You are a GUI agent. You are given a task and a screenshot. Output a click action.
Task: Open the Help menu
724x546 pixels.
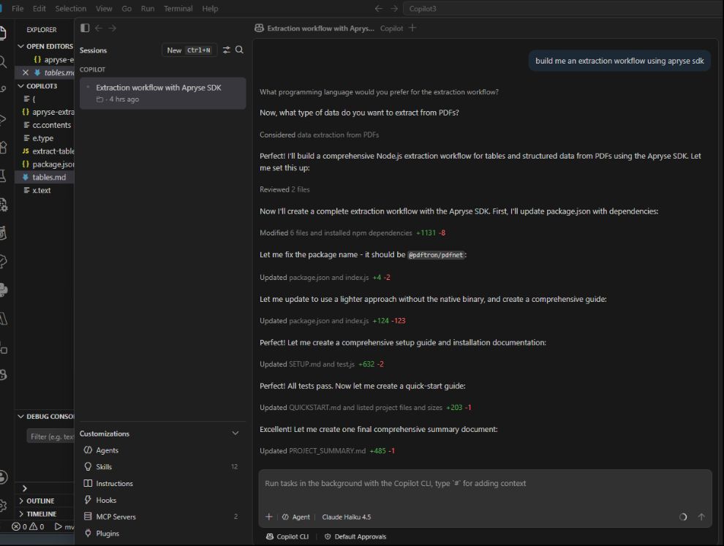click(x=210, y=8)
